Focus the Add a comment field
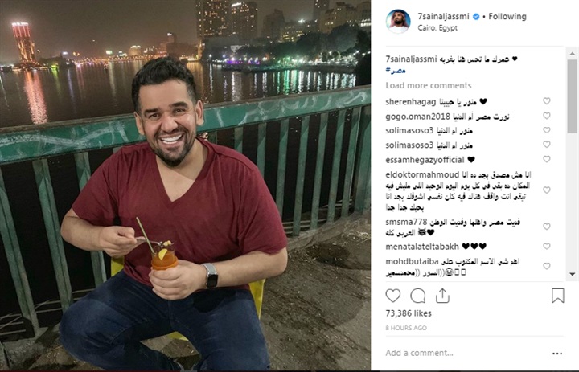This screenshot has width=579, height=372. pyautogui.click(x=466, y=353)
